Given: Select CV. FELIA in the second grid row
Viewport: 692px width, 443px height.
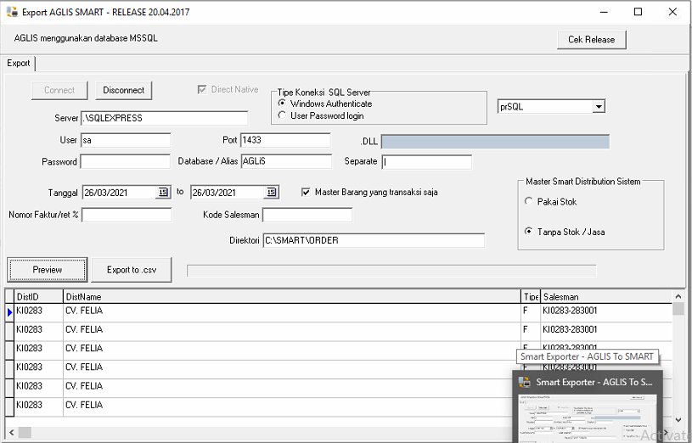Looking at the screenshot, I should pos(84,329).
